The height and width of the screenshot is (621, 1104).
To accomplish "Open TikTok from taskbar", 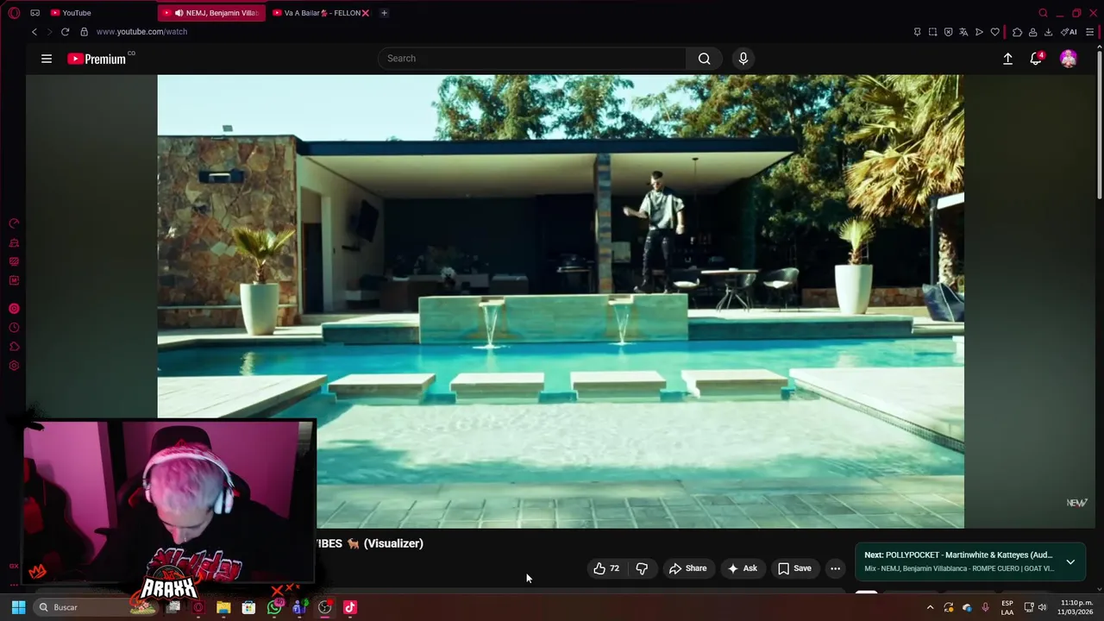I will pyautogui.click(x=349, y=607).
